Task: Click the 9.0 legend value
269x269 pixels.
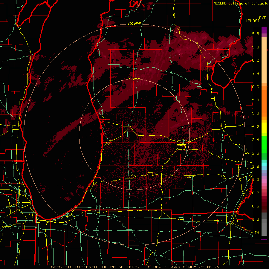Action: pyautogui.click(x=256, y=47)
